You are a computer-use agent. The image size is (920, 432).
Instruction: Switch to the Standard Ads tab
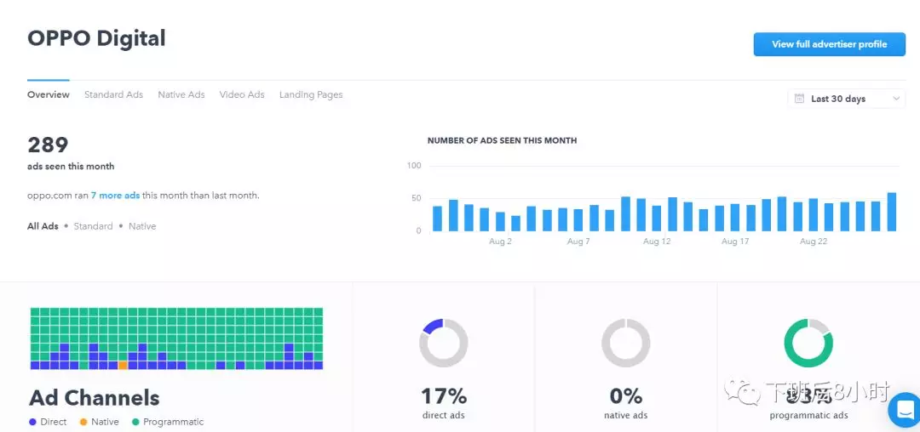coord(113,94)
